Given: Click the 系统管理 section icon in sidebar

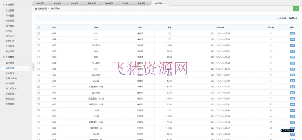Looking at the screenshot, I should (4, 4).
